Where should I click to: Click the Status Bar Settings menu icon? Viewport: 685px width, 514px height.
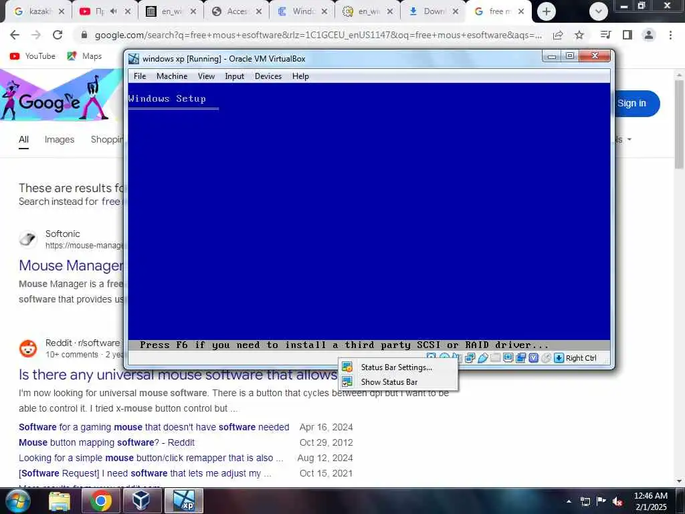coord(347,367)
